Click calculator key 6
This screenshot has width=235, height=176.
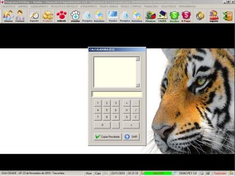pos(116,110)
